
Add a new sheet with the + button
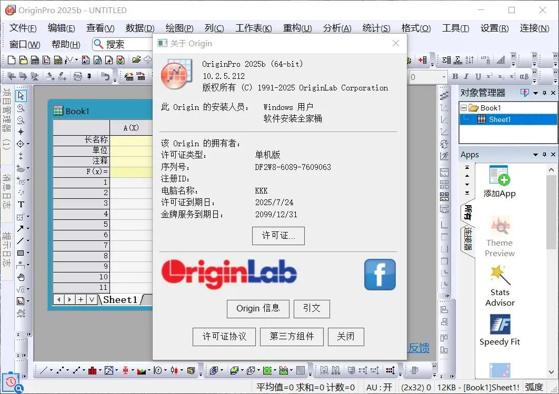click(81, 300)
